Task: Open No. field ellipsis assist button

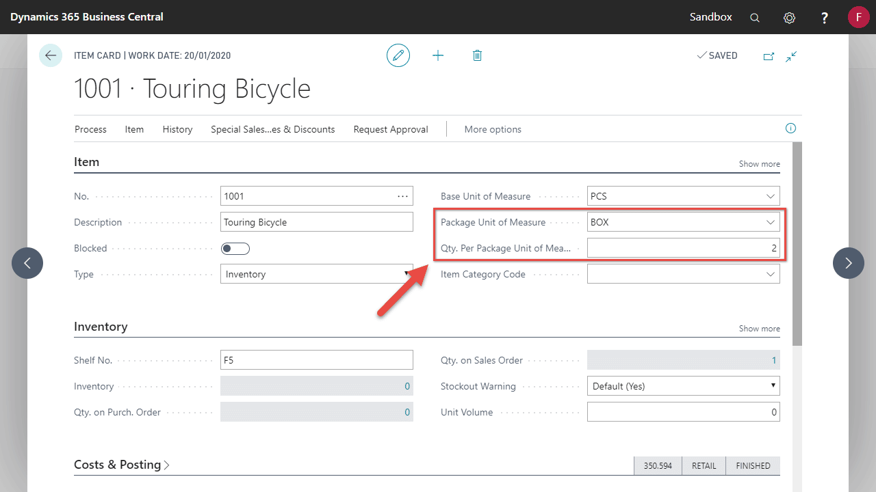Action: pos(402,196)
